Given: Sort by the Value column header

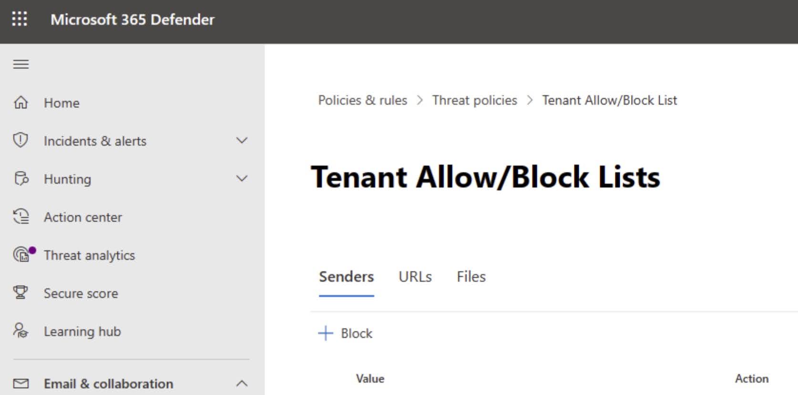Looking at the screenshot, I should [x=370, y=379].
